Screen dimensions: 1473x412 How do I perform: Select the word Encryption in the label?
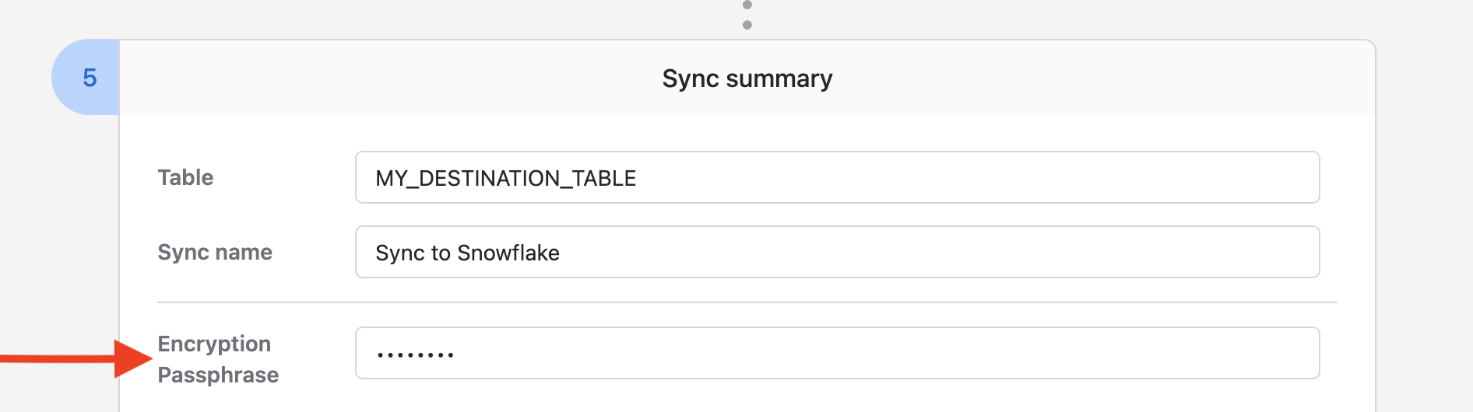(214, 344)
